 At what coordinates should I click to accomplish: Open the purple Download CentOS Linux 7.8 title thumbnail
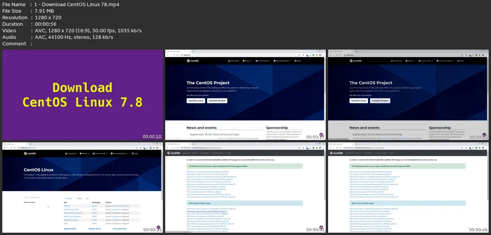(x=83, y=95)
